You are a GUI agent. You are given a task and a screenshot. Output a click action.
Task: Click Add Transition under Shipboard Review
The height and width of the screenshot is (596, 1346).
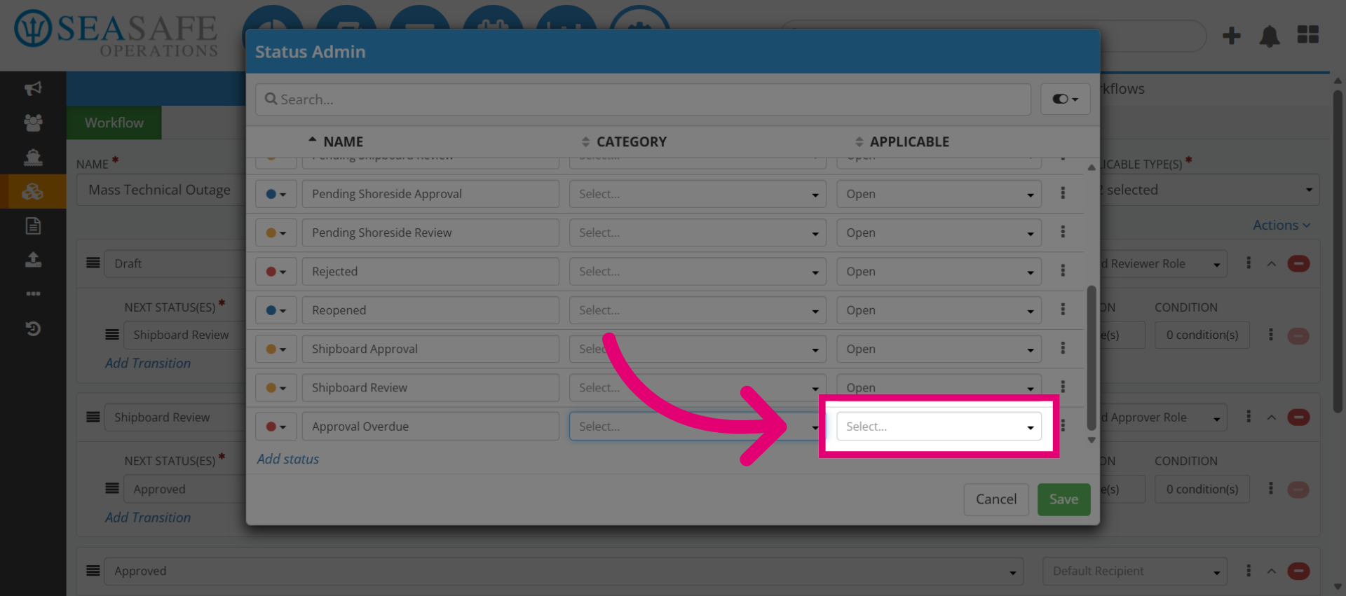pyautogui.click(x=148, y=518)
